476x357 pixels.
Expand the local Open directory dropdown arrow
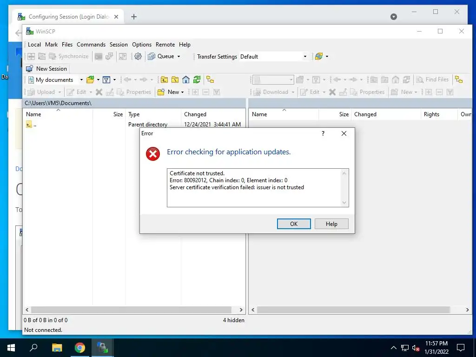click(x=98, y=80)
